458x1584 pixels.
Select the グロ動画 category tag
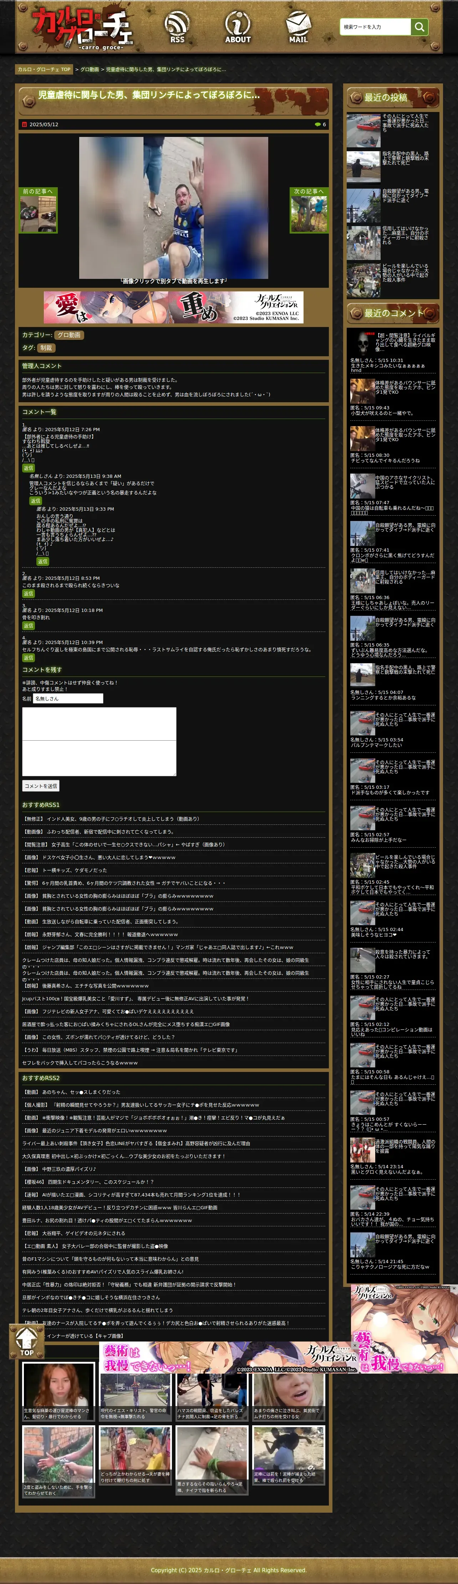click(x=68, y=335)
